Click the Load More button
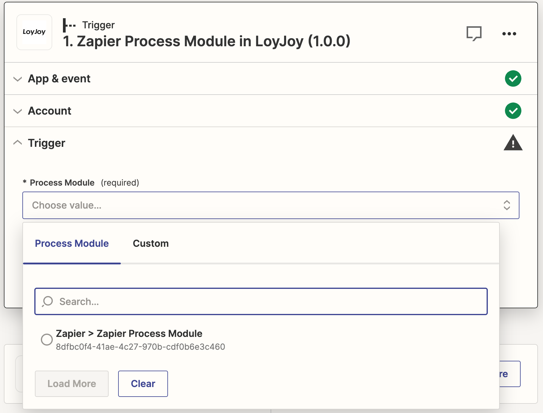Image resolution: width=543 pixels, height=413 pixels. pyautogui.click(x=71, y=384)
